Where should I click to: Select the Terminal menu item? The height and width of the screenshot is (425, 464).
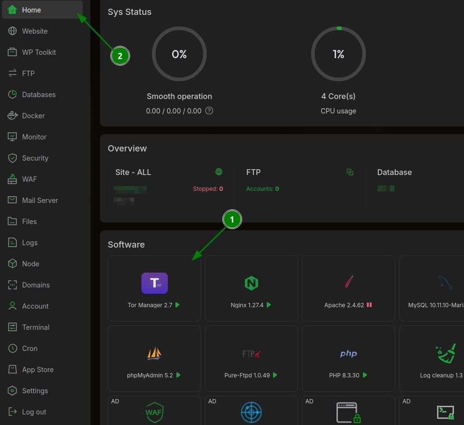42,327
